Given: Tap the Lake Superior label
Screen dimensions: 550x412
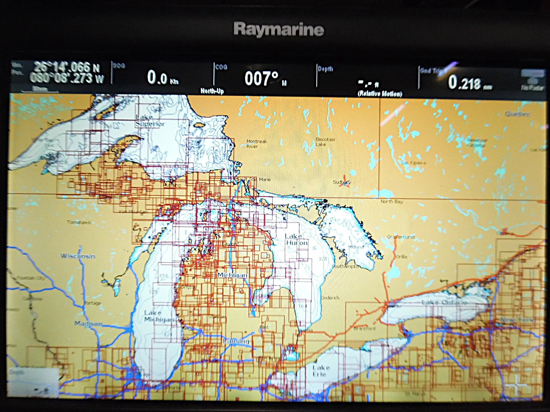Looking at the screenshot, I should (150, 120).
